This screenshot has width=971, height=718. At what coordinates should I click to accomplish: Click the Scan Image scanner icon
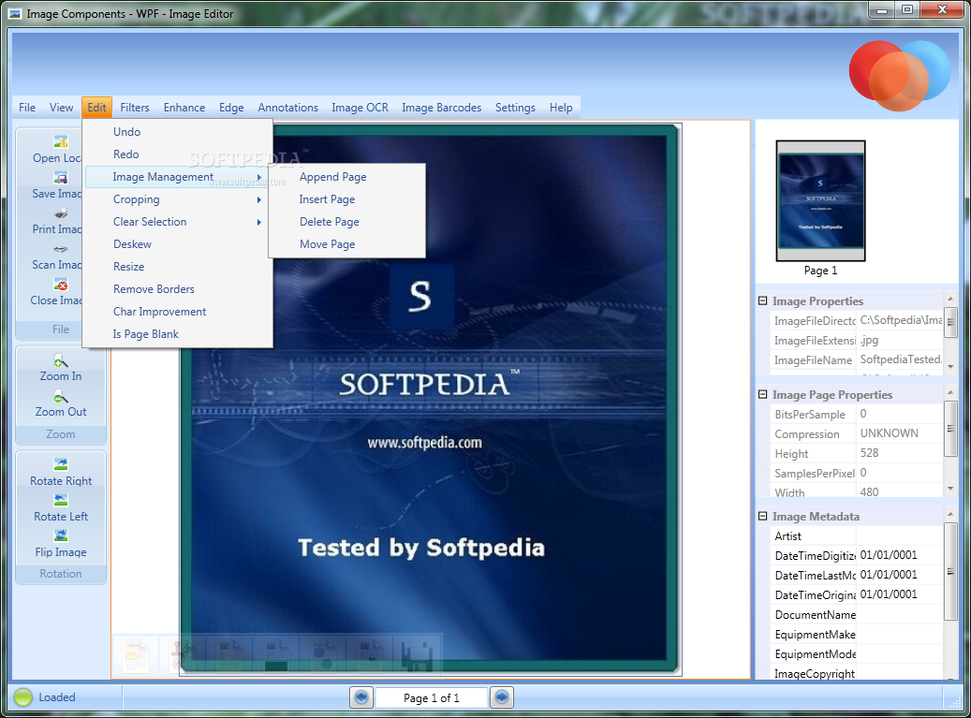pos(60,249)
